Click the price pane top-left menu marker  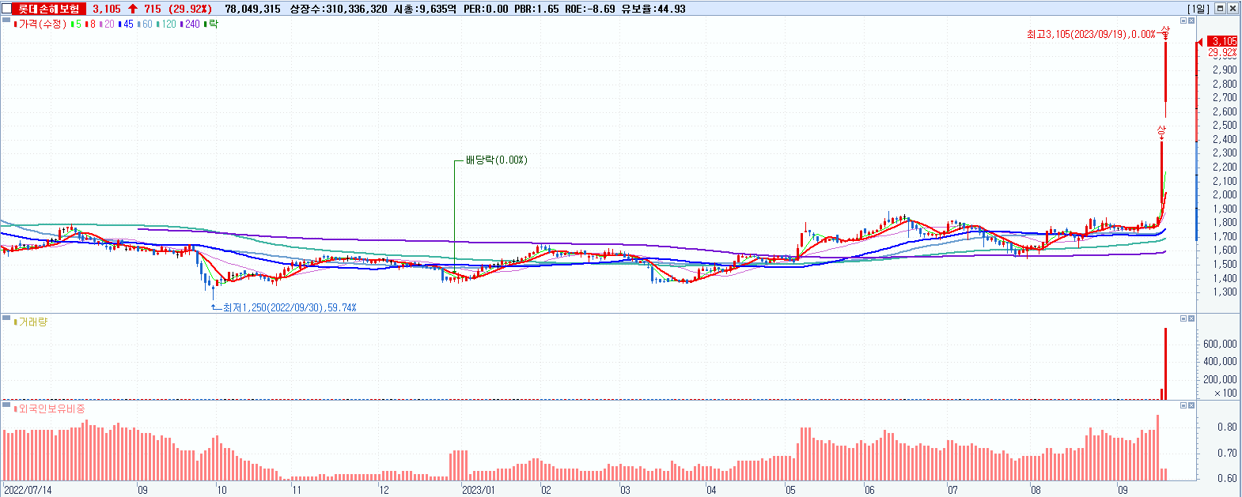click(6, 21)
